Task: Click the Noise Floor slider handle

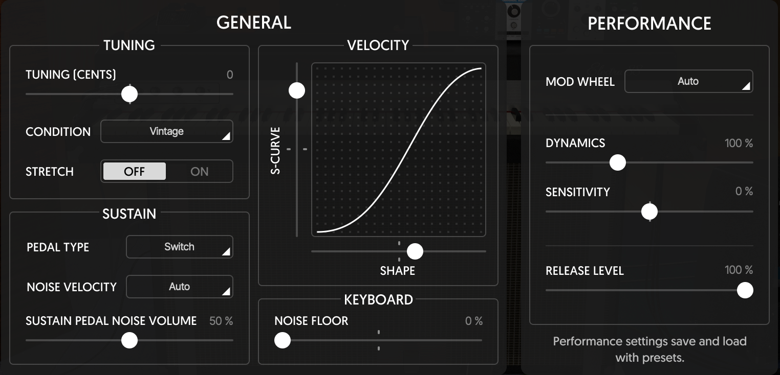Action: pos(283,340)
